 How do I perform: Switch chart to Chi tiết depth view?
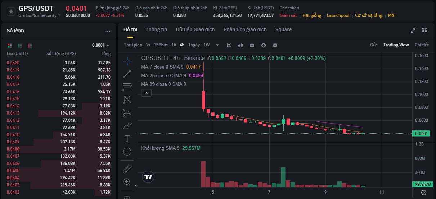pos(422,45)
